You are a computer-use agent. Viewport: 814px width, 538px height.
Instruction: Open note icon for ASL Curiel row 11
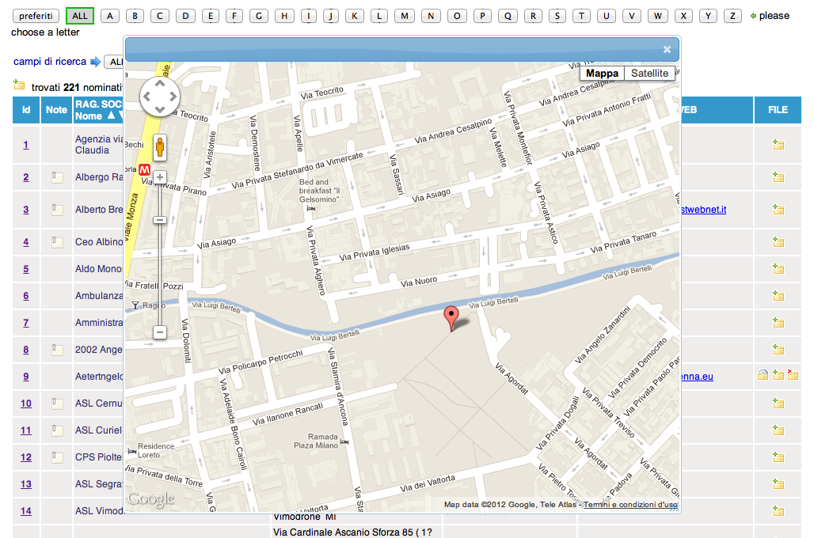[x=57, y=430]
